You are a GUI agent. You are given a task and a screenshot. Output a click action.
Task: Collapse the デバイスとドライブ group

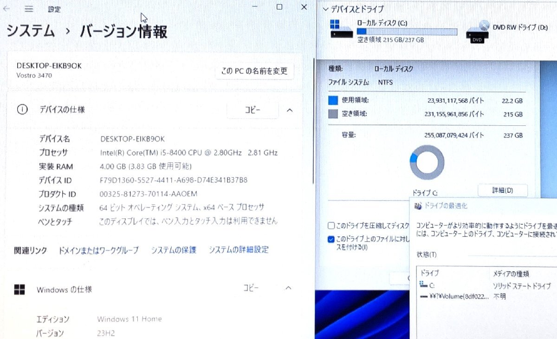point(326,9)
